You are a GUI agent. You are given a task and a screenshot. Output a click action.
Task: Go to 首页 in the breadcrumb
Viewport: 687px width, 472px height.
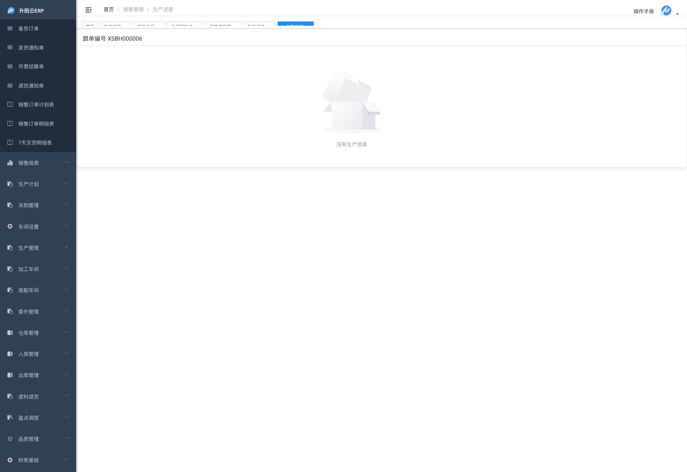(108, 9)
